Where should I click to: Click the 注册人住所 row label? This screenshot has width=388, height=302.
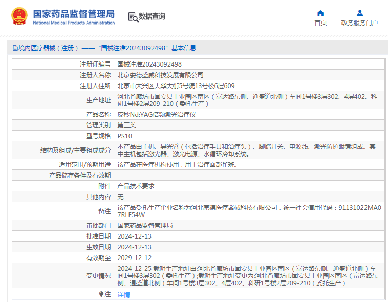pyautogui.click(x=95, y=86)
